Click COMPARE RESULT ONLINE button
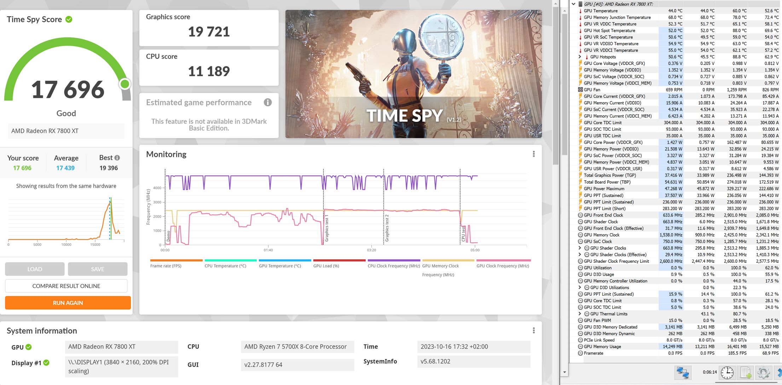The image size is (782, 385). click(66, 286)
